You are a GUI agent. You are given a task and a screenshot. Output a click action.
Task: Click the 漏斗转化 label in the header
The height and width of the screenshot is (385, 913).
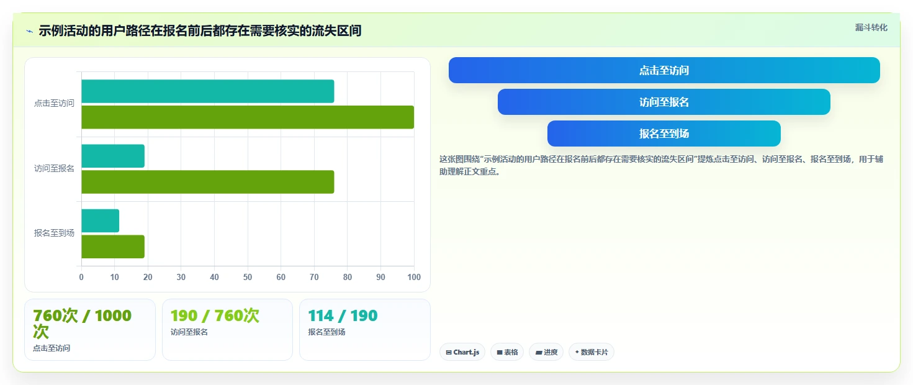click(x=871, y=27)
